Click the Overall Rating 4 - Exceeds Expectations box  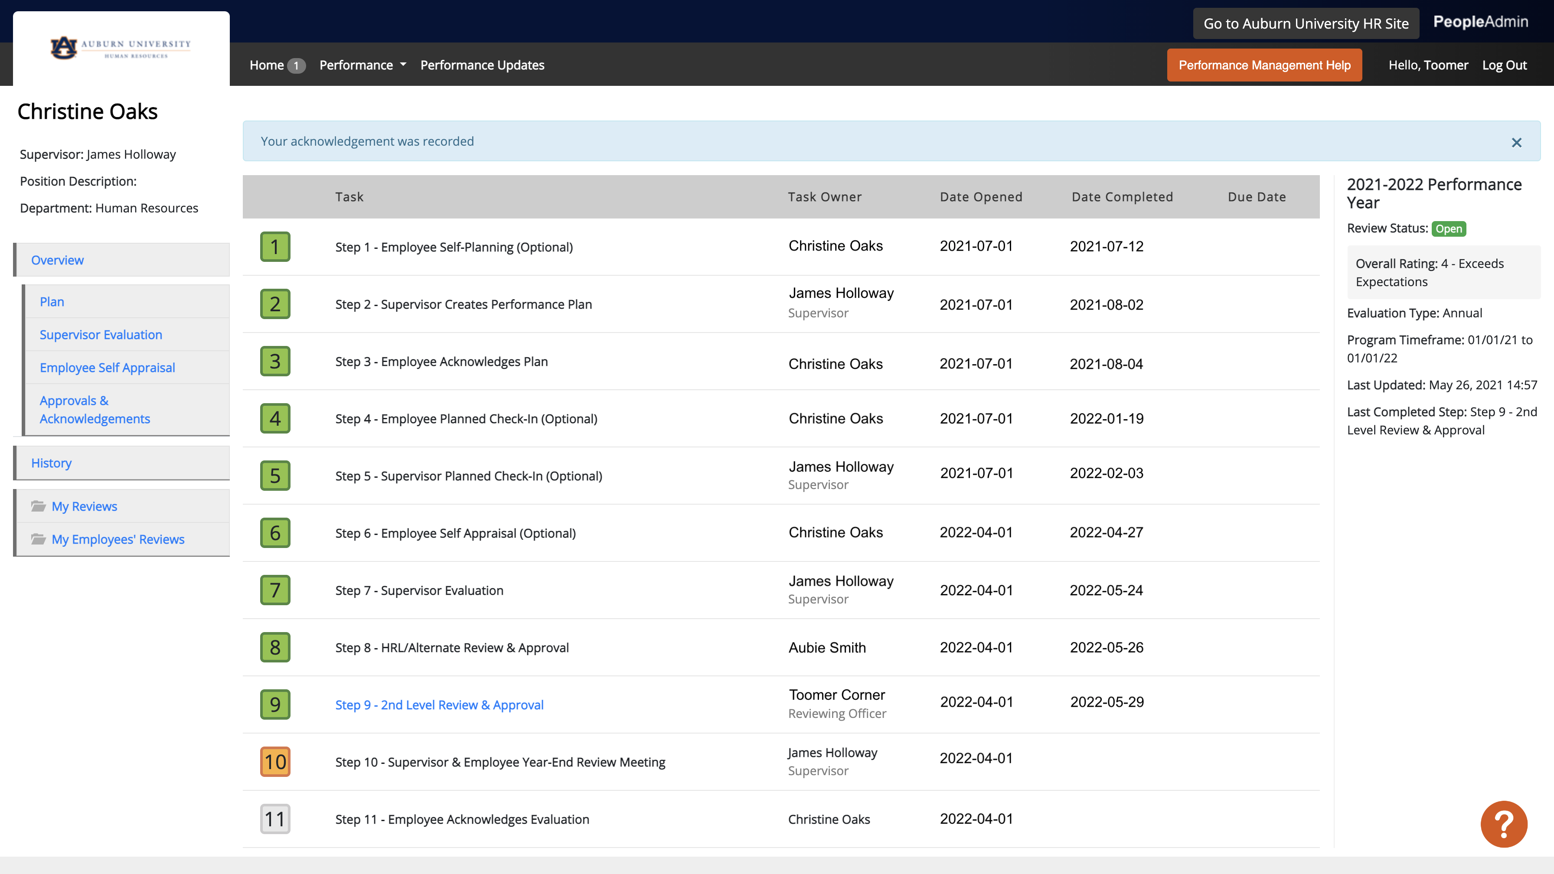(x=1443, y=272)
